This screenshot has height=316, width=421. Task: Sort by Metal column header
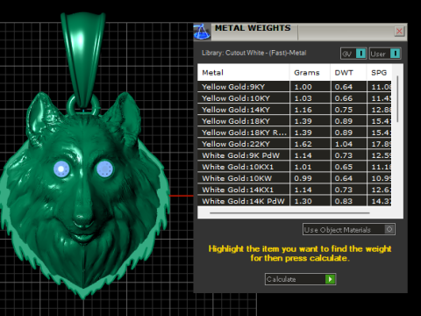coord(244,73)
